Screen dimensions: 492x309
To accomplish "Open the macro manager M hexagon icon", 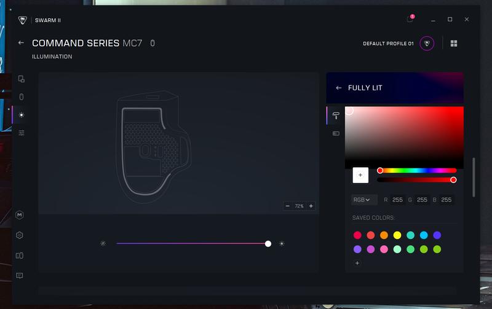I will coord(20,215).
